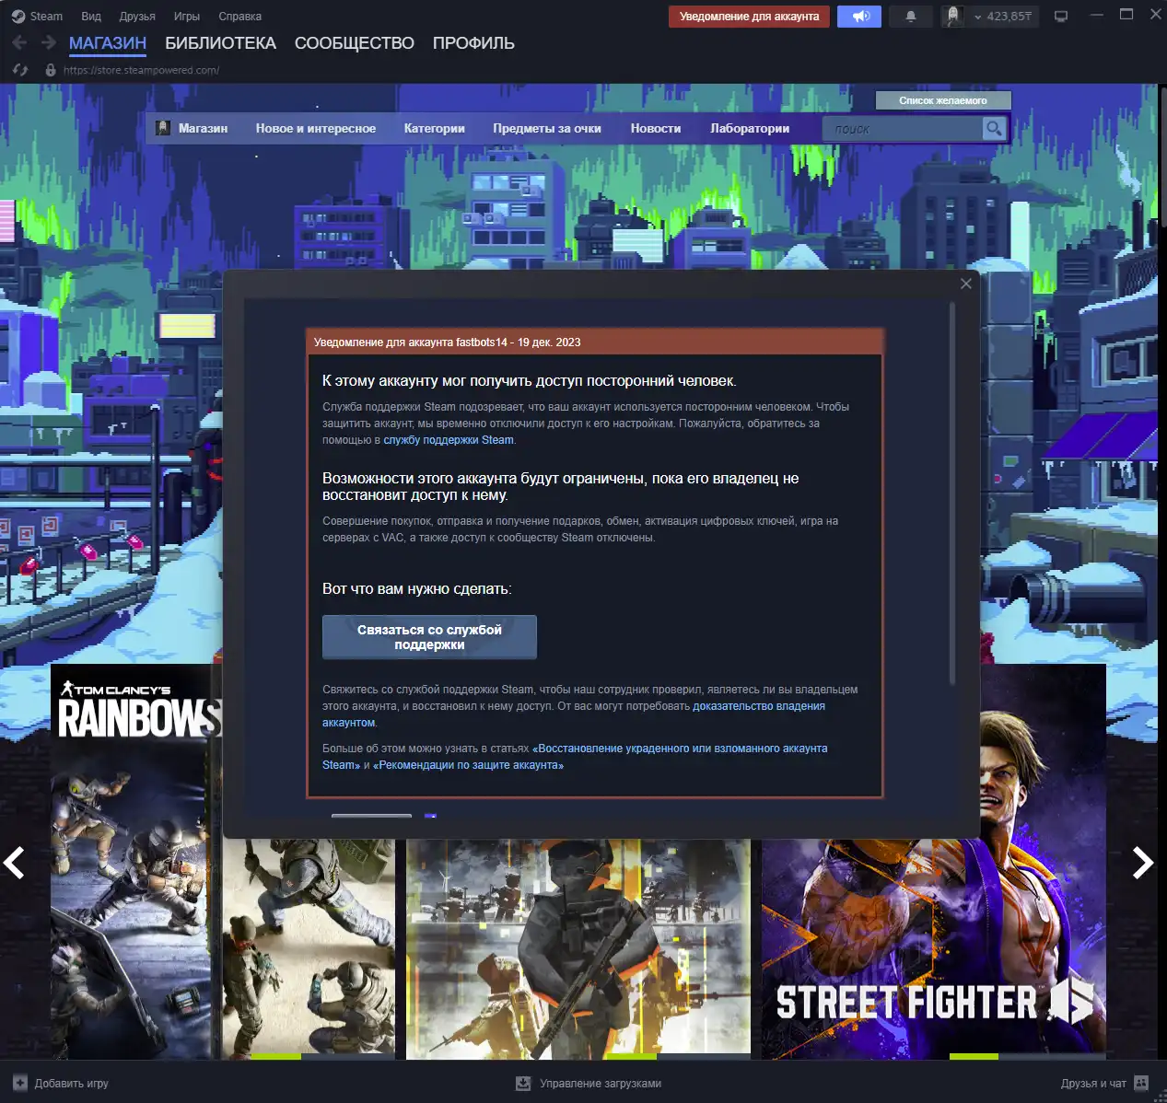
Task: Open Список желаемого wishlist button
Action: tap(943, 100)
